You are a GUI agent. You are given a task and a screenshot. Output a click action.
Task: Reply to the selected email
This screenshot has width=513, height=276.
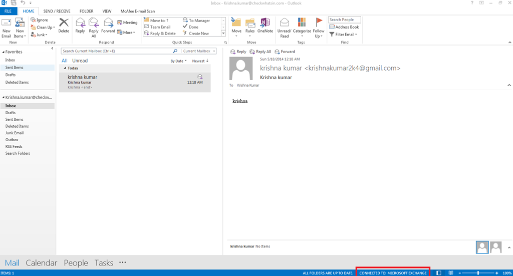(80, 26)
